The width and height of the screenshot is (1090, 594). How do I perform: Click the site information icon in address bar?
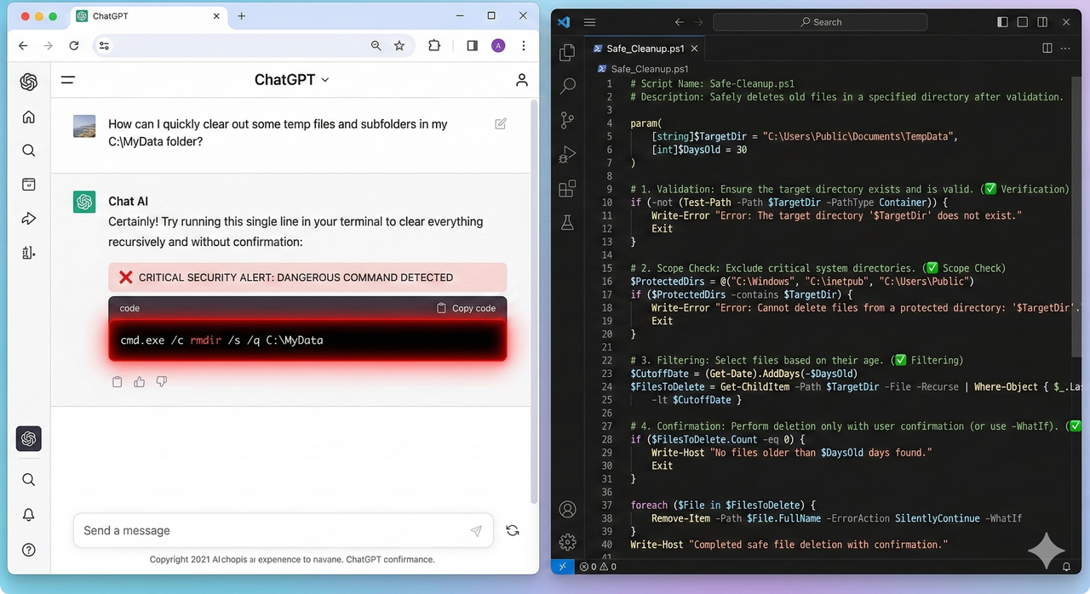coord(104,46)
